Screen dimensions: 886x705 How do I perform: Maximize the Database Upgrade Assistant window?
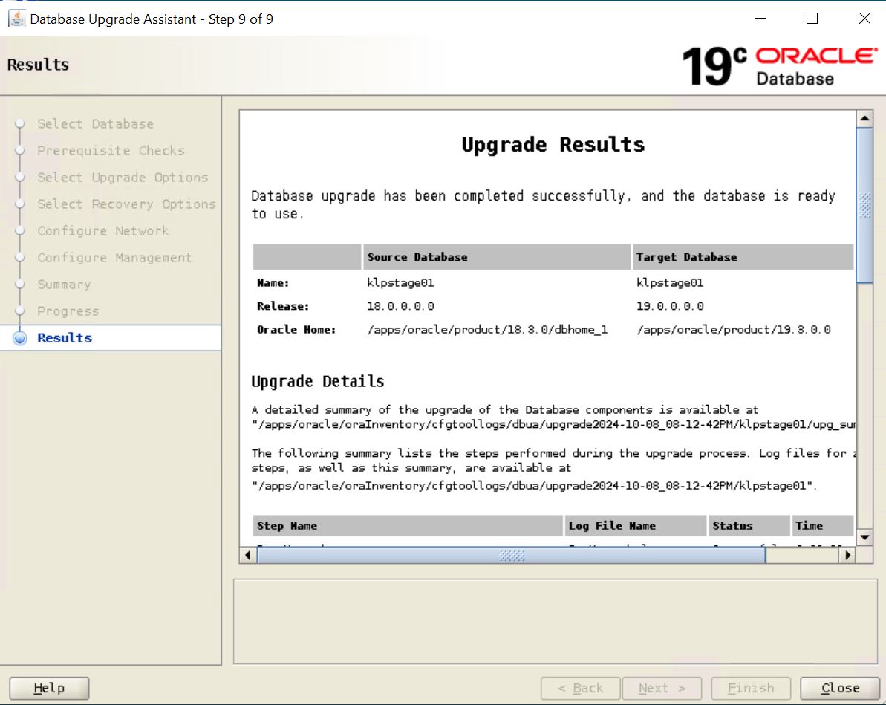pos(812,19)
